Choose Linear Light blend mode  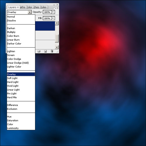coord(21,90)
